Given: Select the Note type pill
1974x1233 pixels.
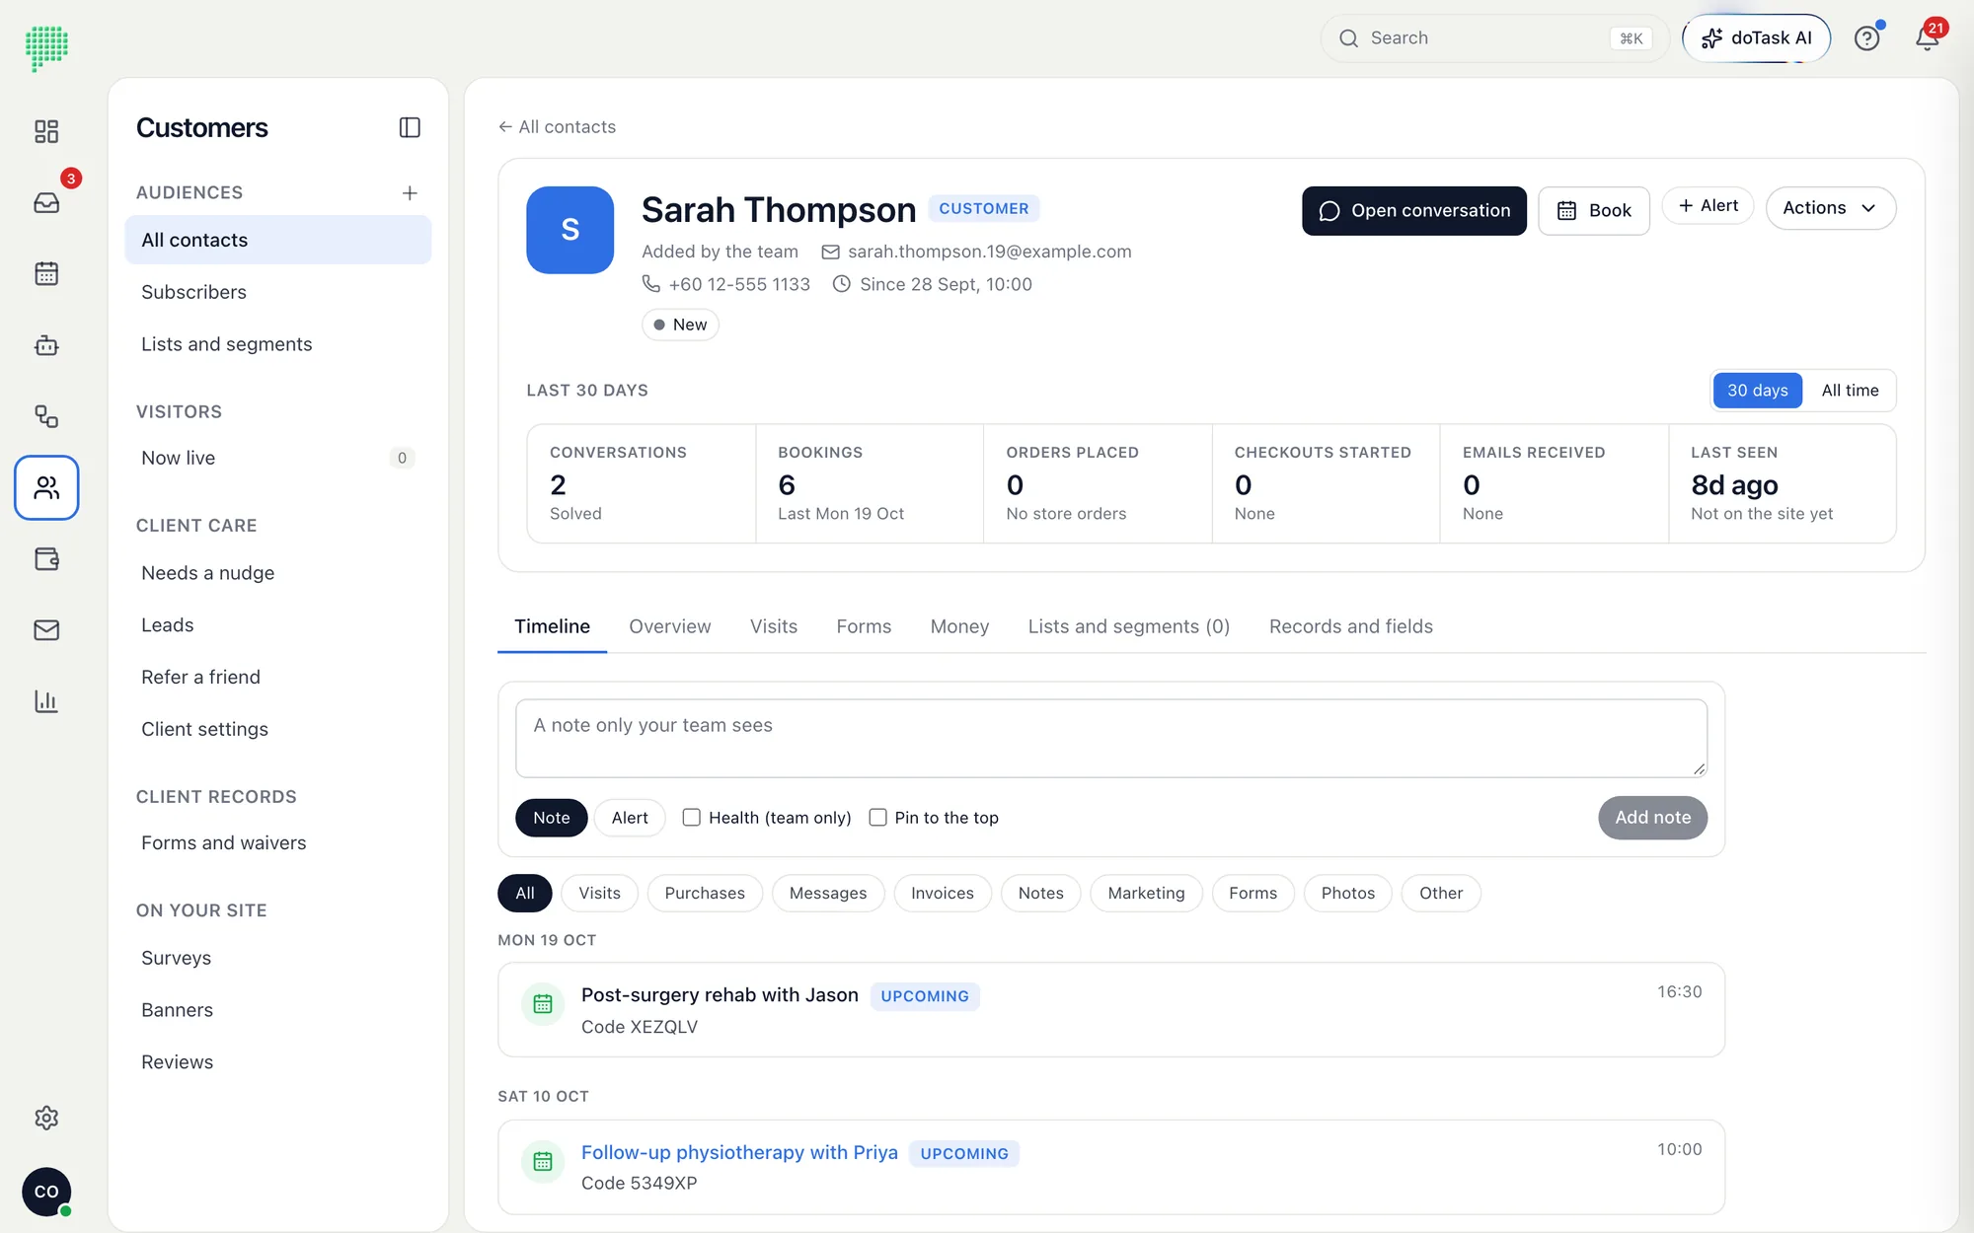Looking at the screenshot, I should pos(552,818).
